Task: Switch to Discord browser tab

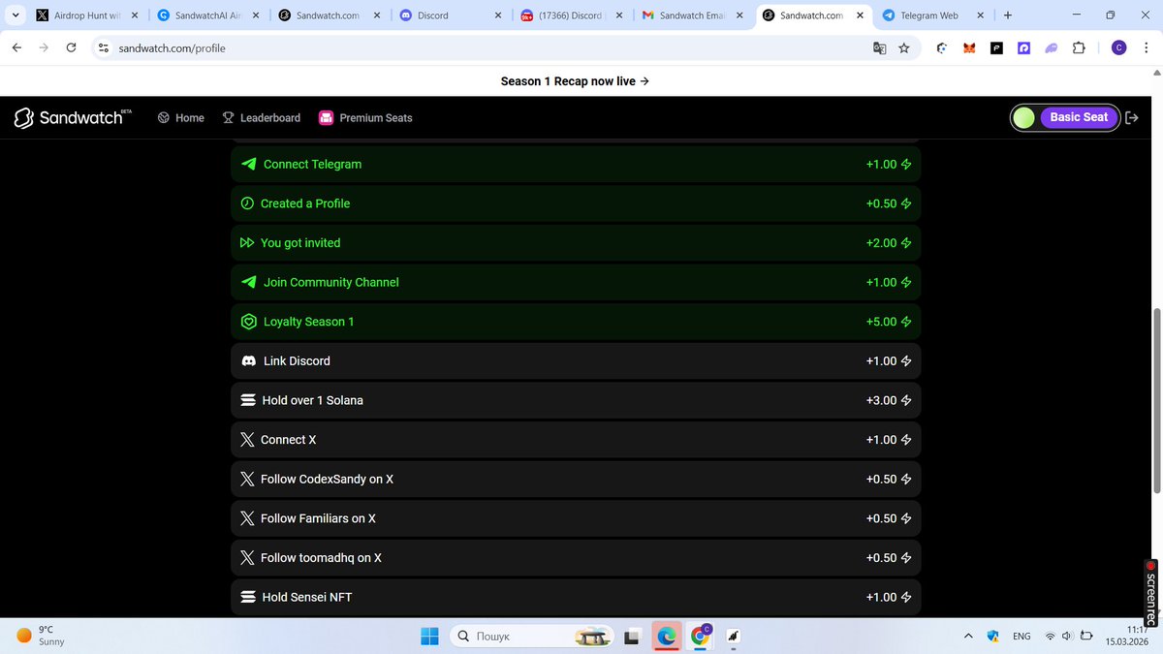Action: point(449,16)
